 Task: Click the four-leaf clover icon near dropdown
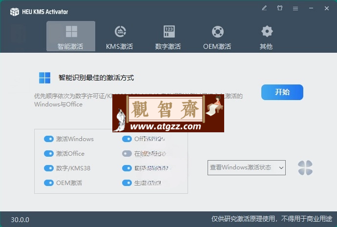click(x=305, y=168)
